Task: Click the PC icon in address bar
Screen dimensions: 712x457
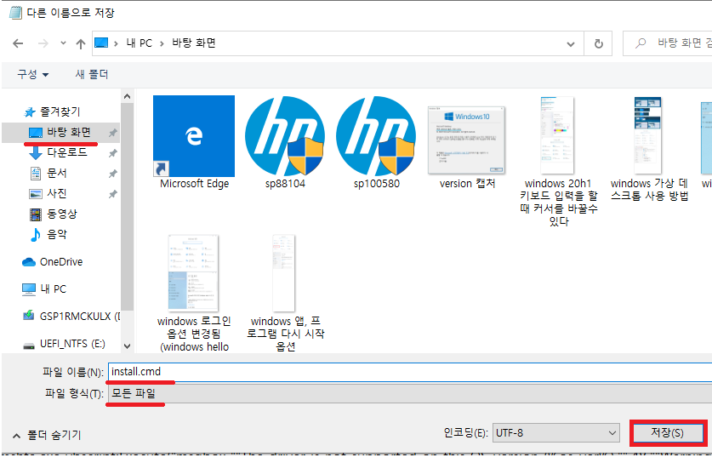Action: [x=101, y=43]
